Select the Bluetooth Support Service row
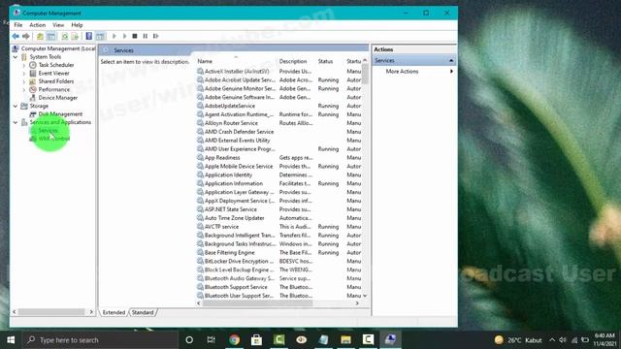This screenshot has height=349, width=621. [278, 287]
